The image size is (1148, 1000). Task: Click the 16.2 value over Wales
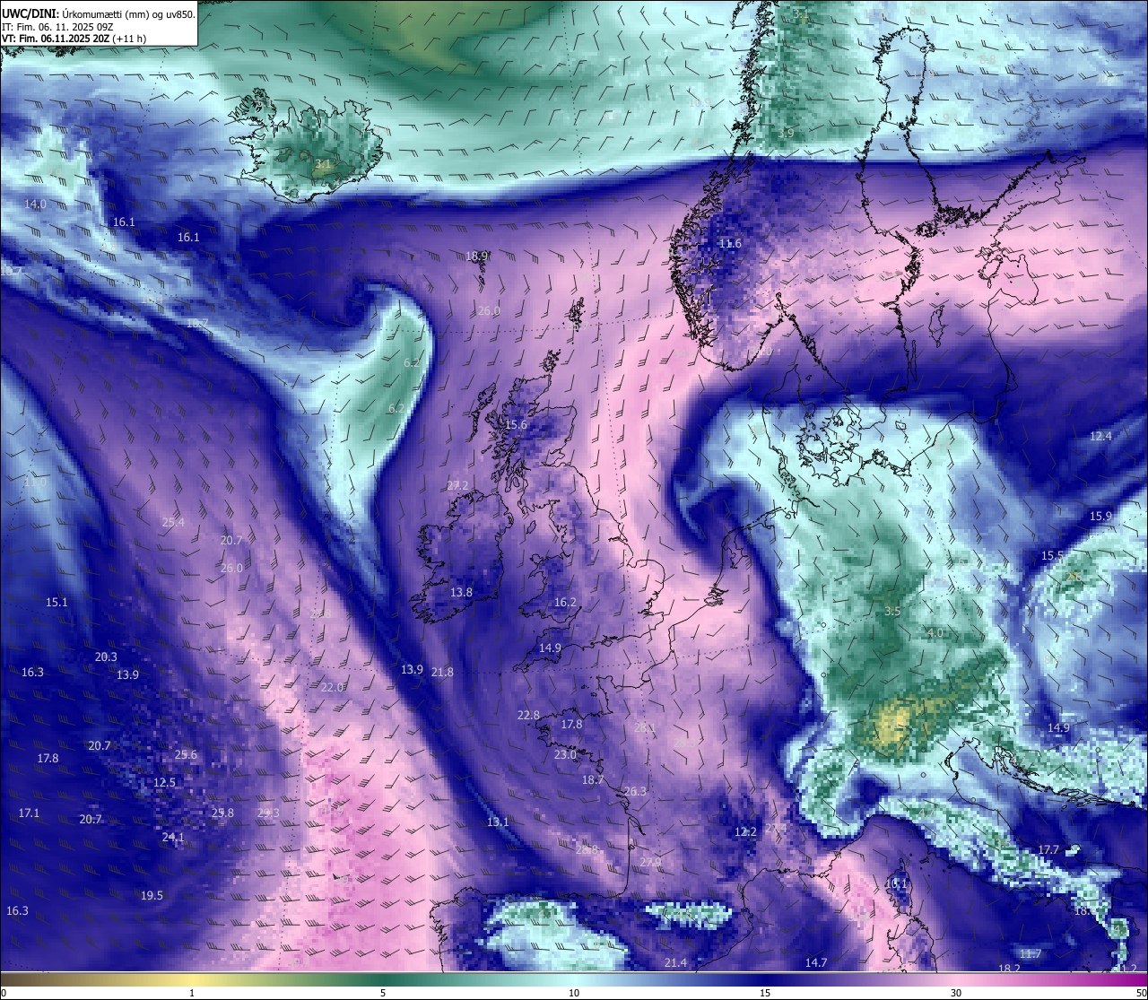coord(565,603)
